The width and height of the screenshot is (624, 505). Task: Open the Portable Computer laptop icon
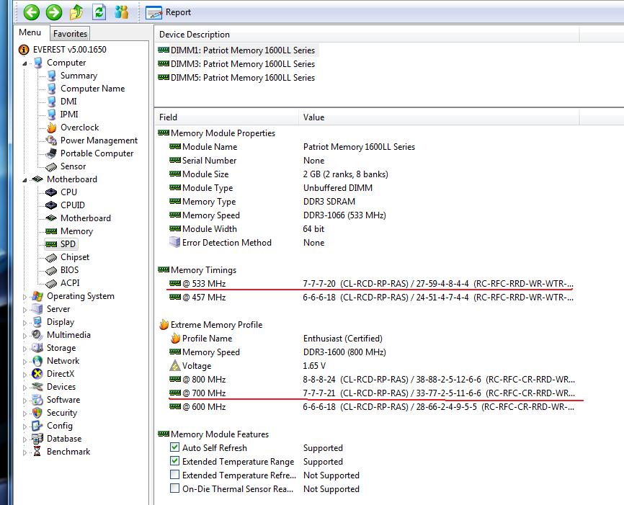(x=51, y=153)
